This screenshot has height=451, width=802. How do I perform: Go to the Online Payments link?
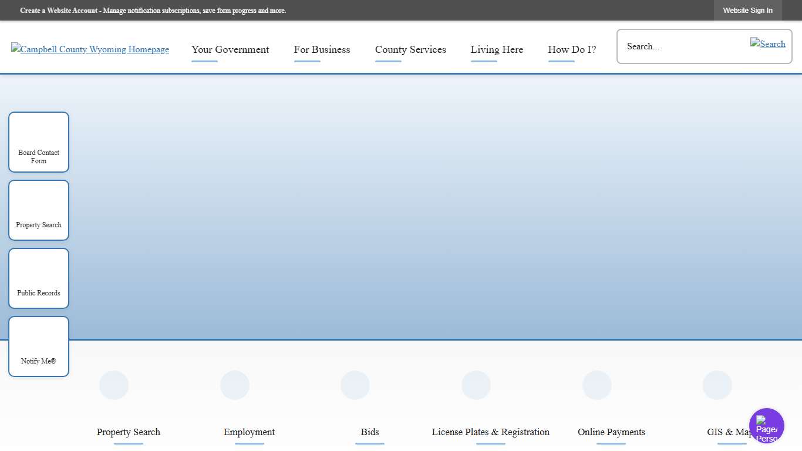click(611, 432)
